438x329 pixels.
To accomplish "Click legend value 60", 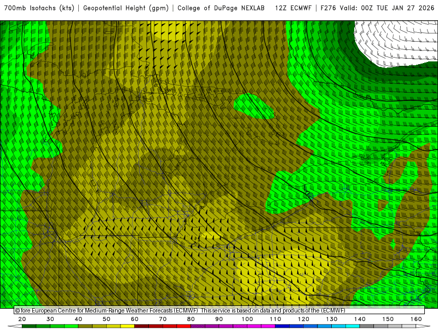I will coord(135,319).
